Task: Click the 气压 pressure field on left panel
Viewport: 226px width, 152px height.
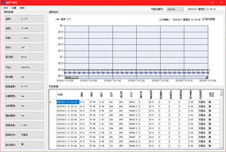Action: 24,67
